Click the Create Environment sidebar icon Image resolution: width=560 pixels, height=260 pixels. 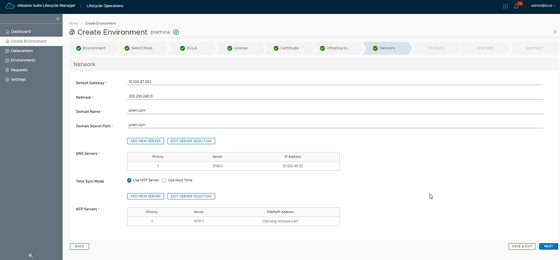point(7,41)
